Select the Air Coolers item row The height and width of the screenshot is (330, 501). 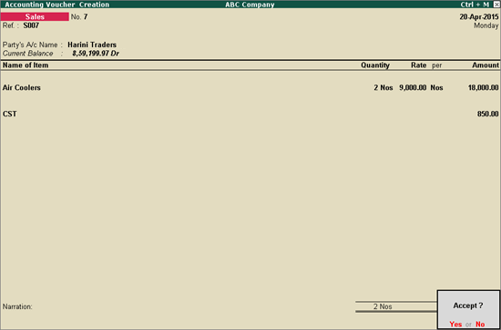click(250, 87)
